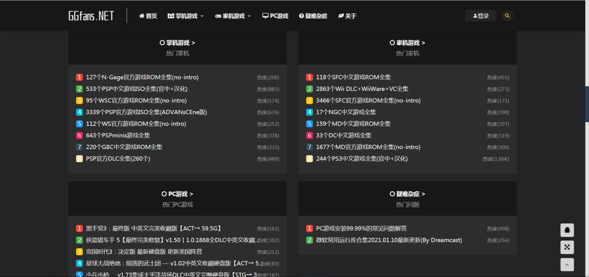This screenshot has height=277, width=589.
Task: Open 244个PS3中文游戏全集 link
Action: (x=362, y=158)
